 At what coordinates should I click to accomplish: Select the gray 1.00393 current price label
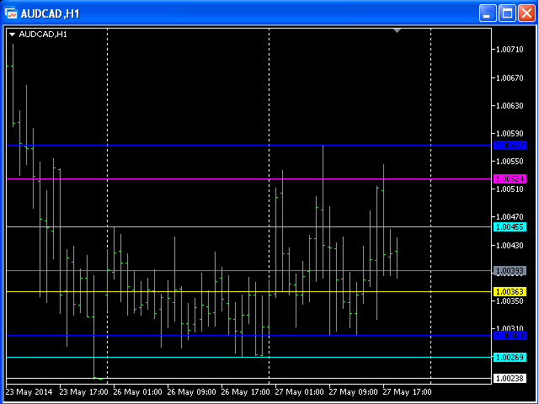[x=510, y=271]
